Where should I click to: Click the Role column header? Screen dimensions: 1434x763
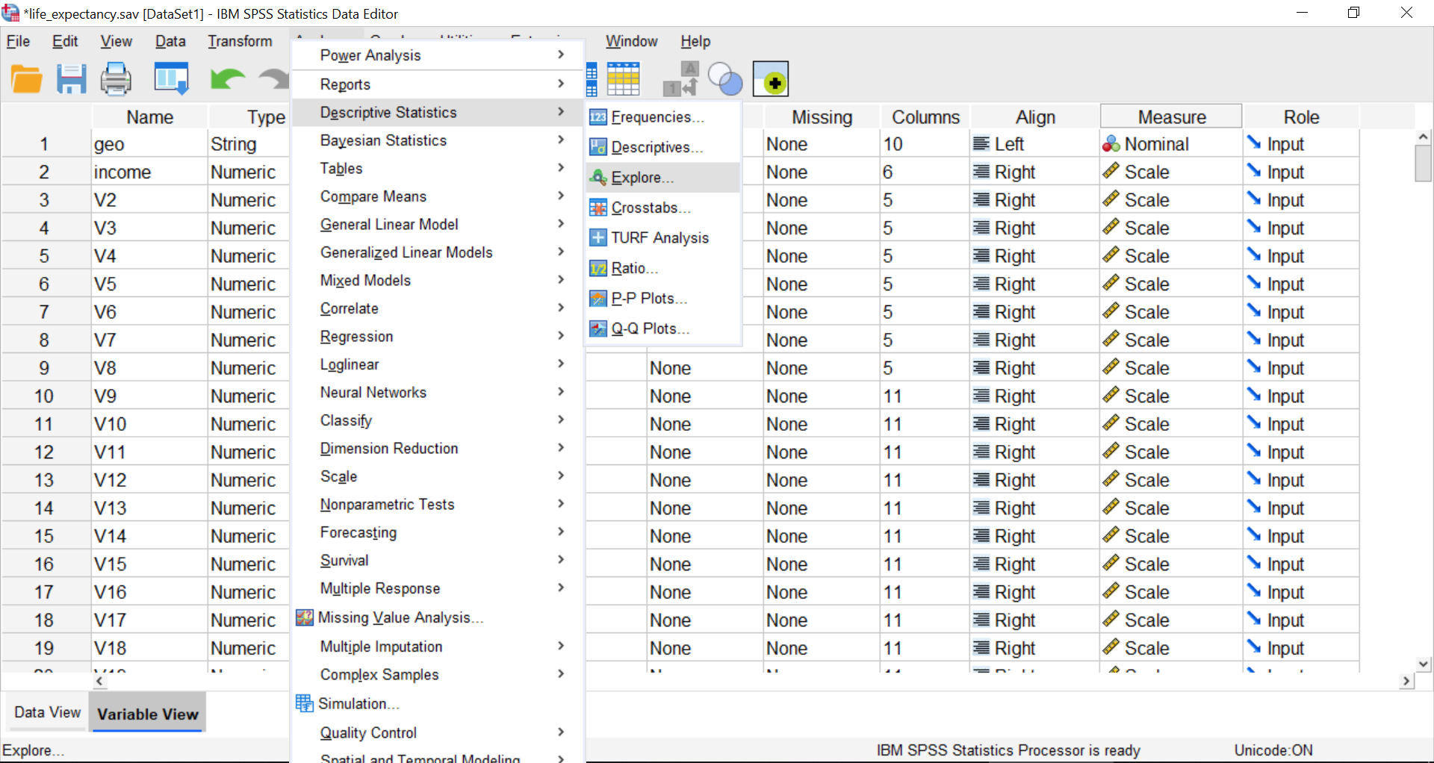click(x=1301, y=117)
